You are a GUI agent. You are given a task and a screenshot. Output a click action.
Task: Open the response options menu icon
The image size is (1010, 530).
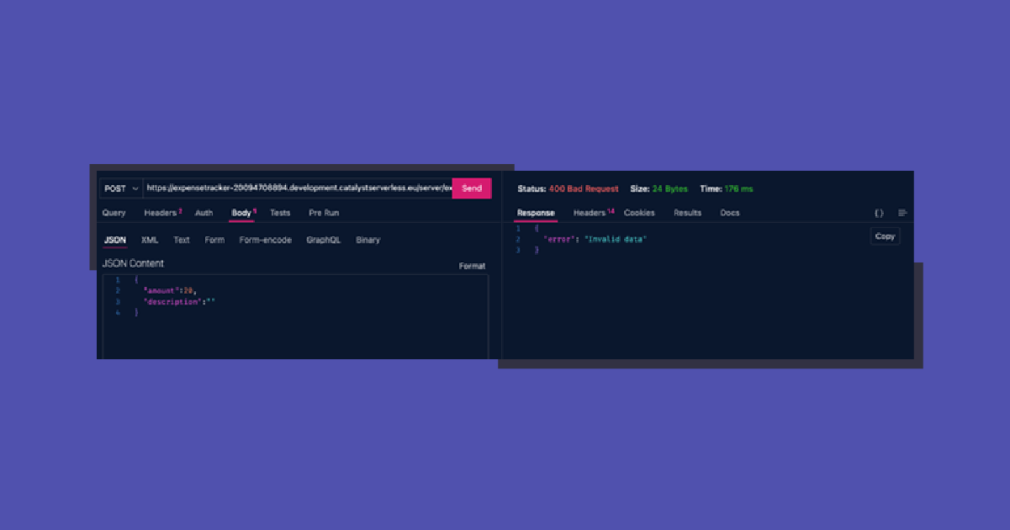click(x=902, y=213)
